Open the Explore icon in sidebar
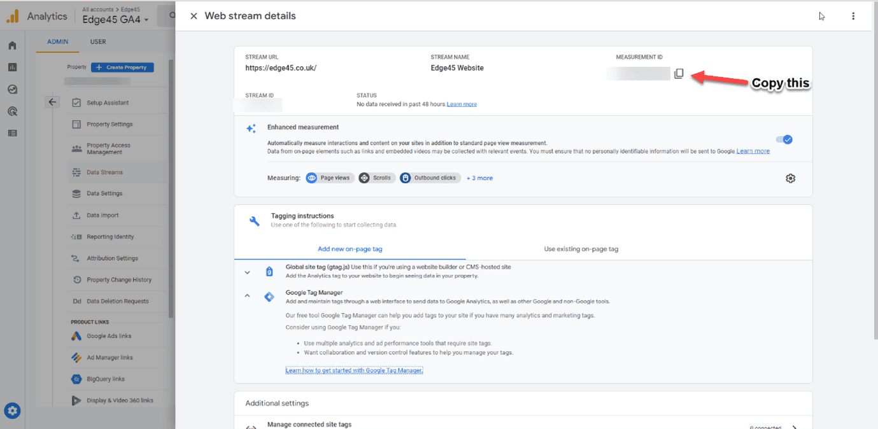 [12, 90]
